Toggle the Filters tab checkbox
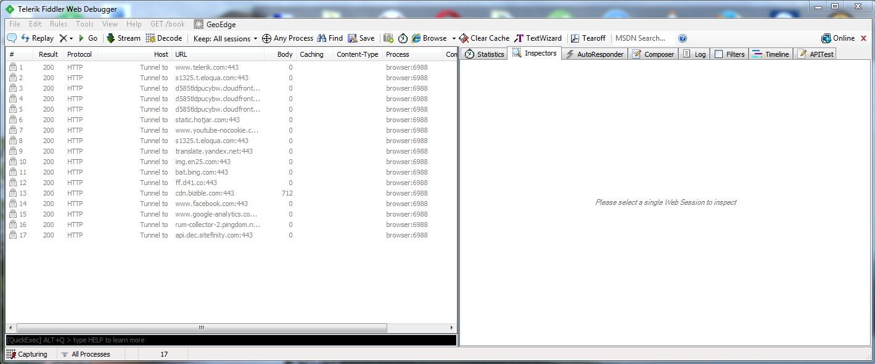 (719, 54)
